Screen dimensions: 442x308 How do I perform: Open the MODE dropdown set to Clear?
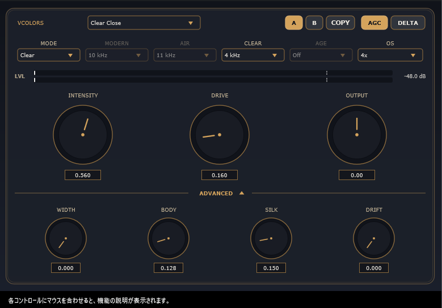[49, 55]
